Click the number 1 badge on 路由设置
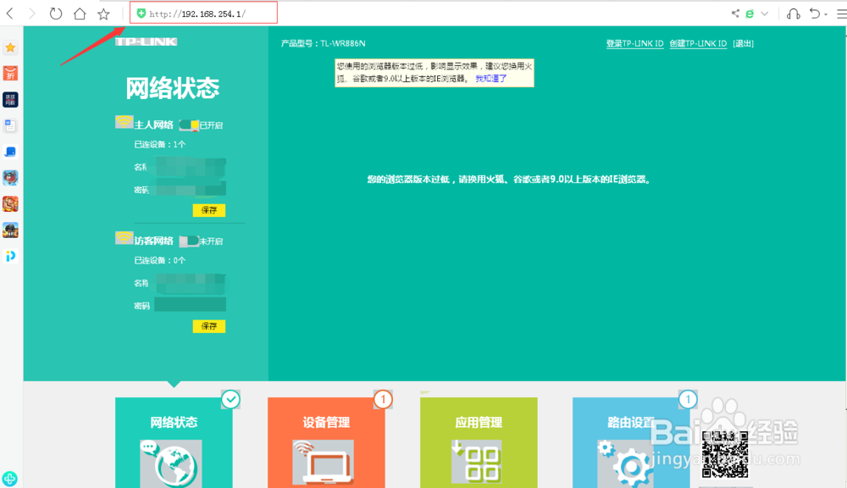The height and width of the screenshot is (488, 847). pyautogui.click(x=688, y=399)
